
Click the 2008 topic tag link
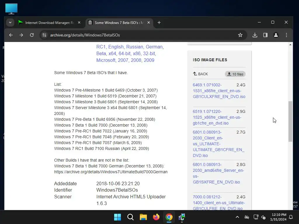136,60
